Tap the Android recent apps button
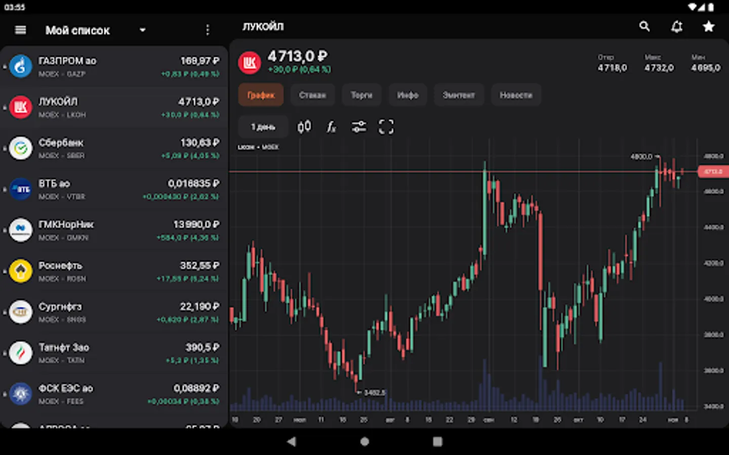 point(438,441)
